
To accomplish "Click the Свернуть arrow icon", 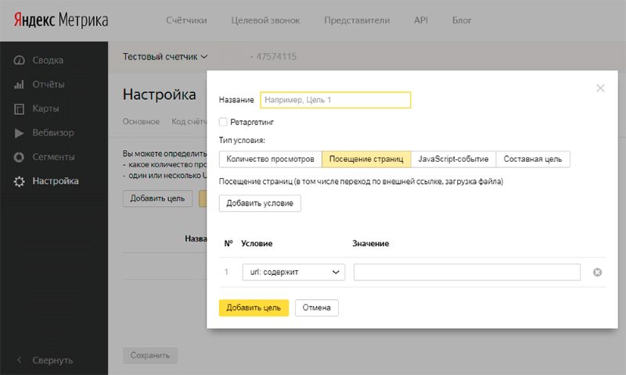I will point(19,360).
